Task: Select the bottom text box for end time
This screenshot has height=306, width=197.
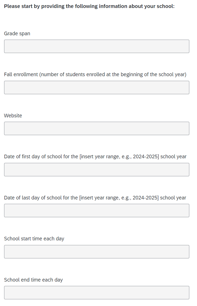Action: pyautogui.click(x=96, y=293)
